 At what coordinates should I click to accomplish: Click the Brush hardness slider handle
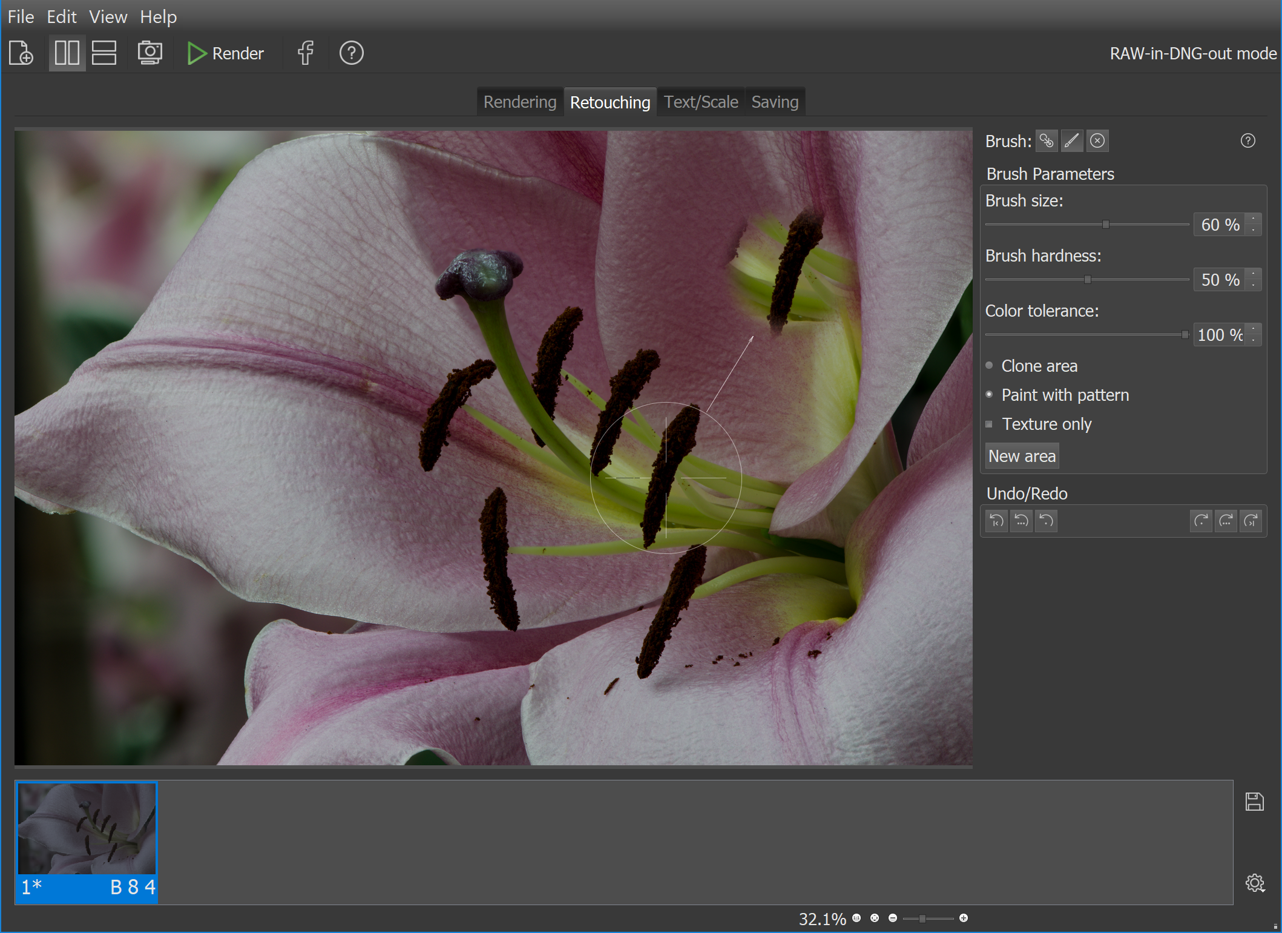[1088, 280]
